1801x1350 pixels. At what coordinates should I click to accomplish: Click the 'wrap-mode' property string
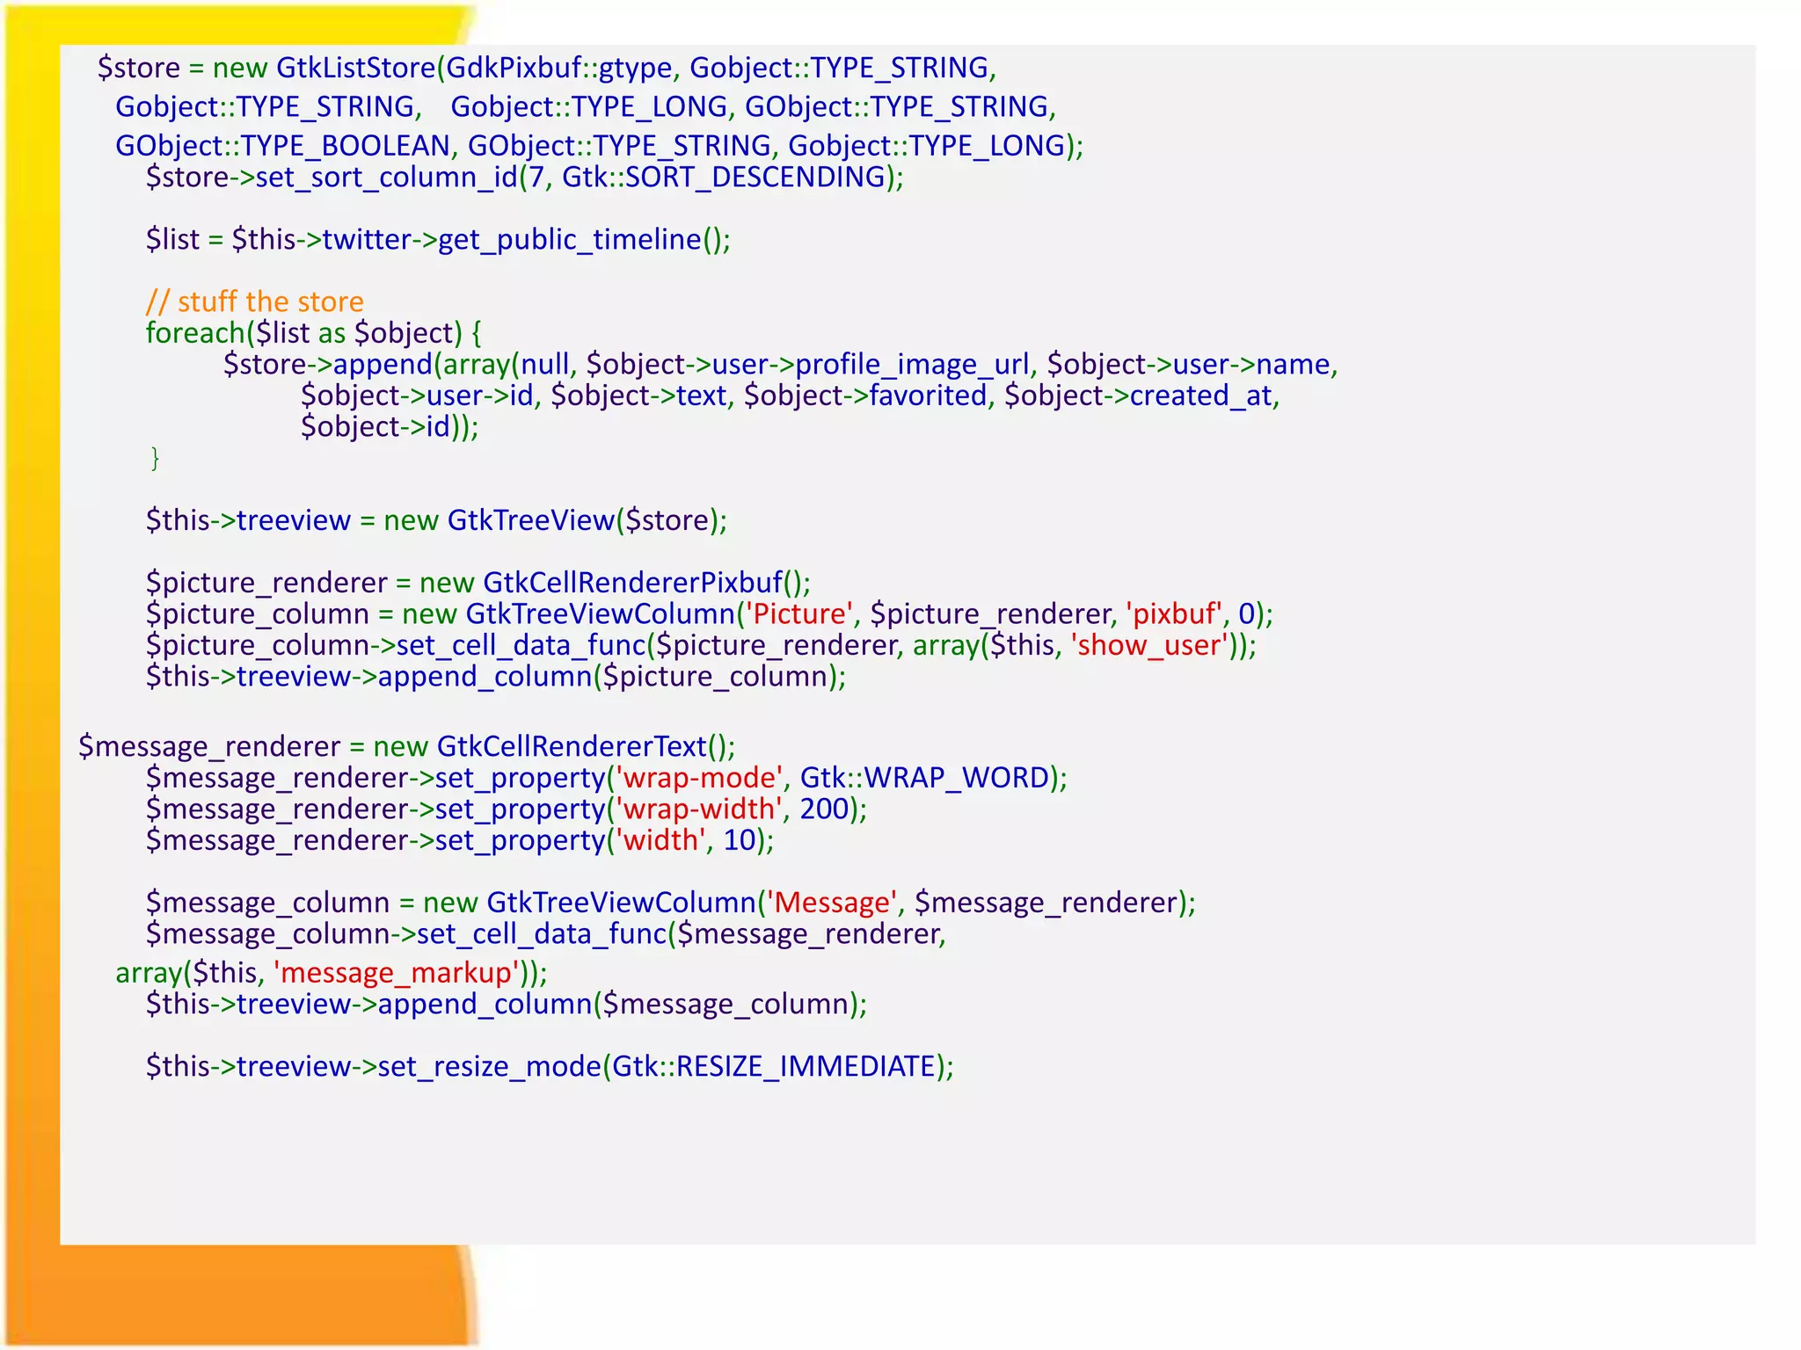click(699, 778)
